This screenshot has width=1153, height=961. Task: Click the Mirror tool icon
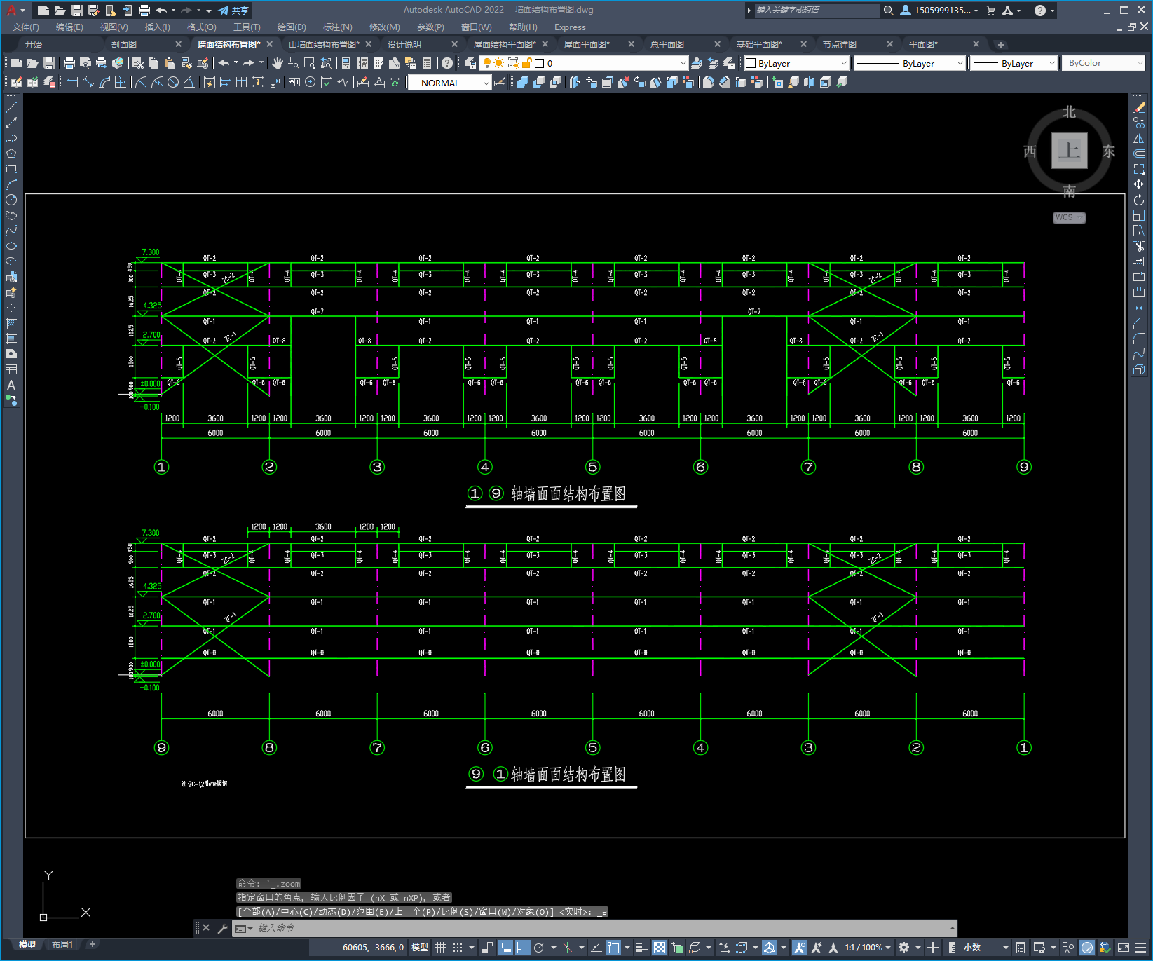point(1139,138)
